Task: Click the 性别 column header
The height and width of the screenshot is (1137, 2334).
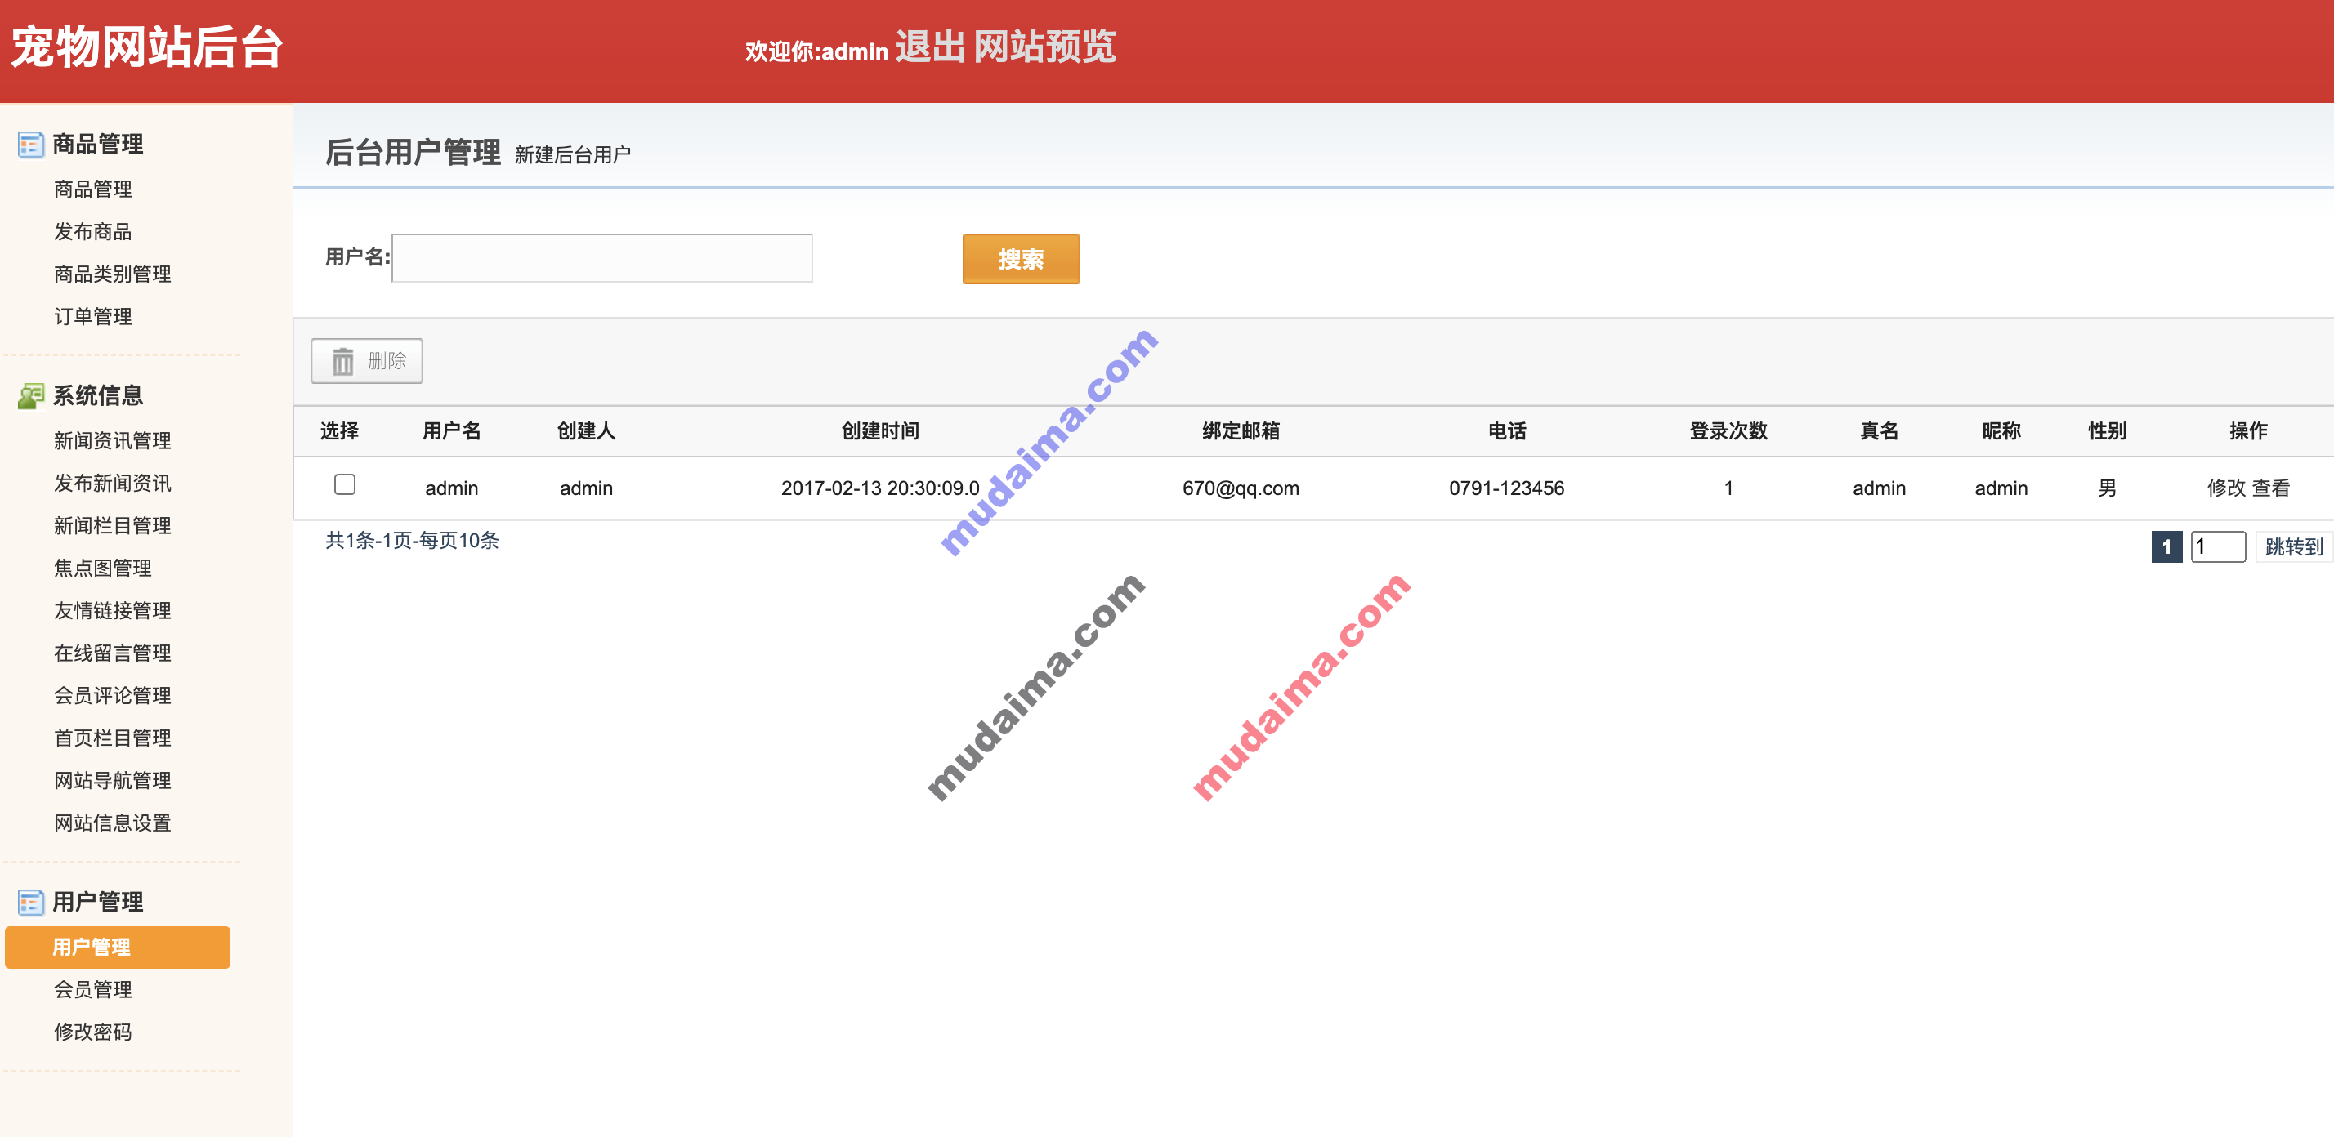Action: click(x=2107, y=431)
